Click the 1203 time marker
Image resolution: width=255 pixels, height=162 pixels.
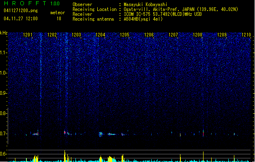(76, 35)
